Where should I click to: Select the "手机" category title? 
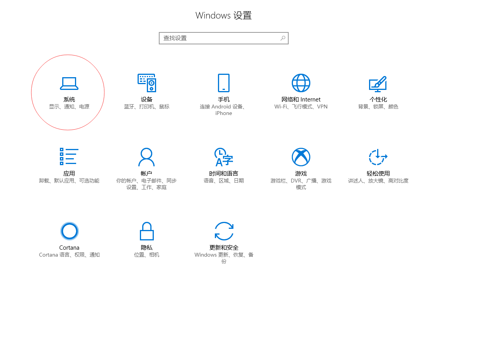click(224, 100)
